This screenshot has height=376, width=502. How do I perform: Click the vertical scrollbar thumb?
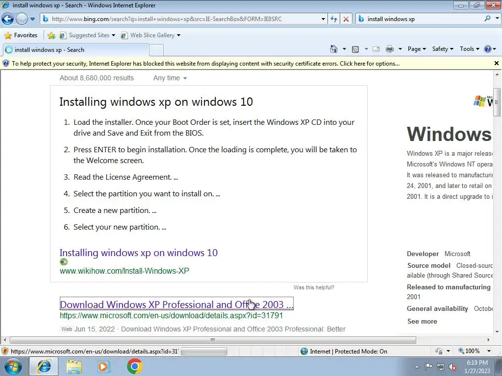coord(497,102)
